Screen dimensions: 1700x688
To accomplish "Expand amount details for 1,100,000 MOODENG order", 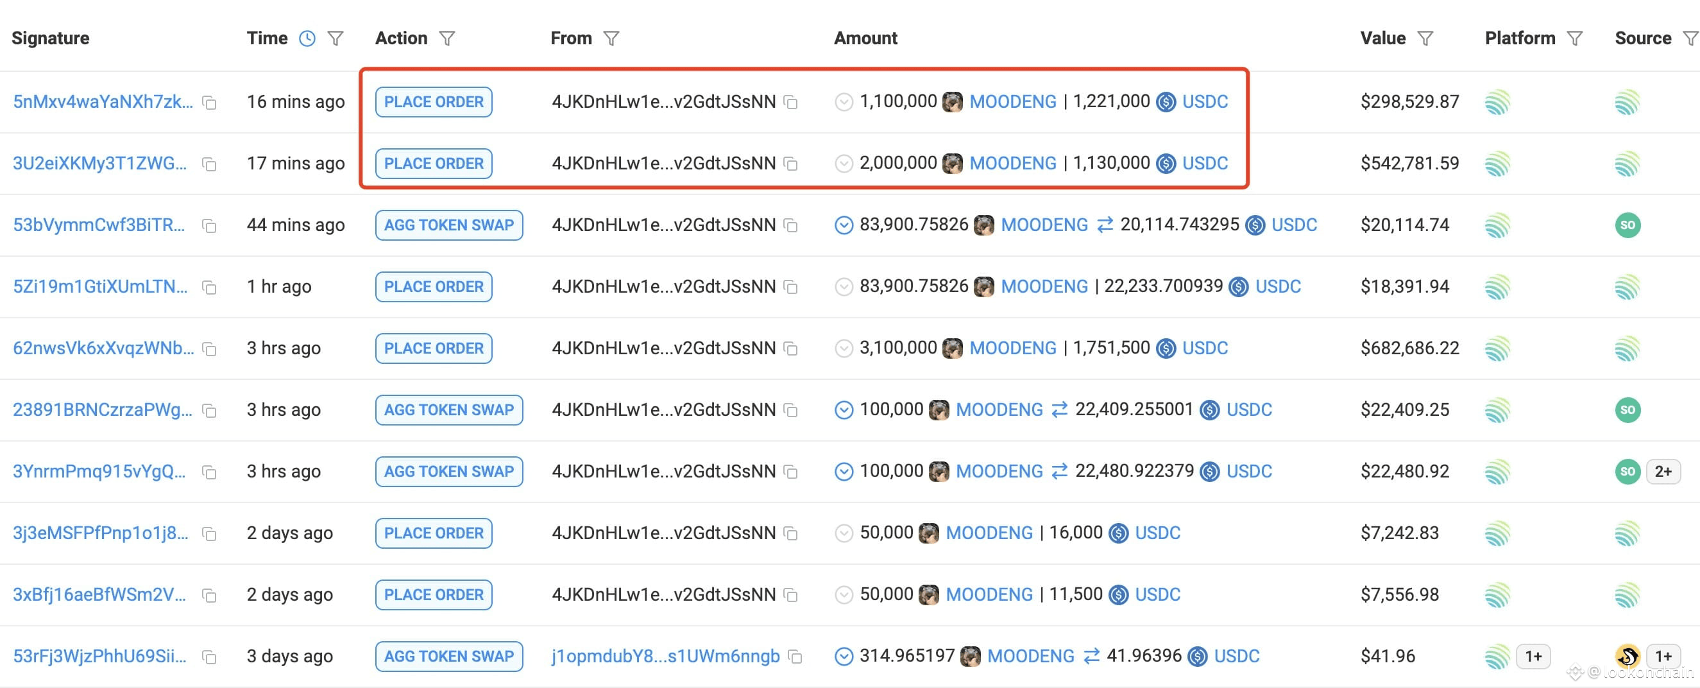I will [844, 102].
